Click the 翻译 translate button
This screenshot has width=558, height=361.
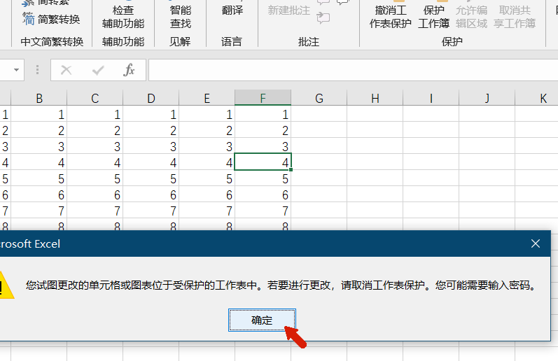(232, 10)
